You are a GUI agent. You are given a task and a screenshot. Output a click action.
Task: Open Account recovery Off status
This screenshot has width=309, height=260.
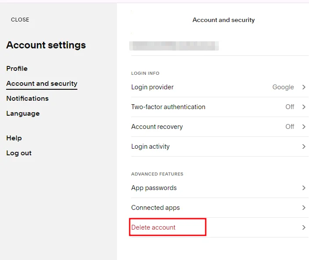coord(290,127)
